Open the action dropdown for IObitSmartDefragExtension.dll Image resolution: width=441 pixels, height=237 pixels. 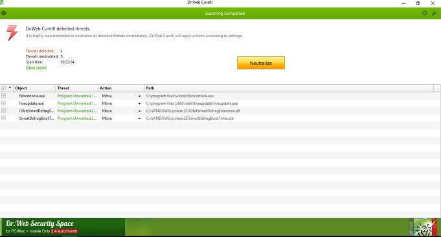tap(139, 111)
